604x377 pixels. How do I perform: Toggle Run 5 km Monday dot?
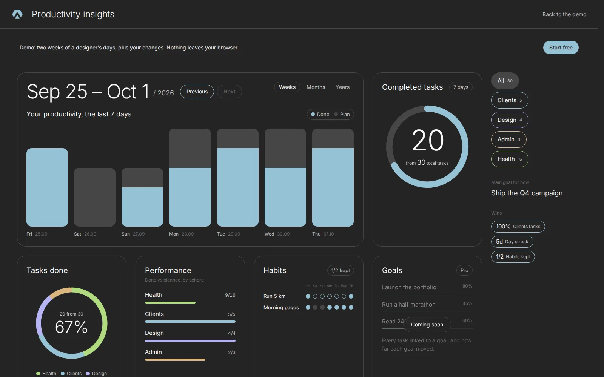(x=330, y=296)
